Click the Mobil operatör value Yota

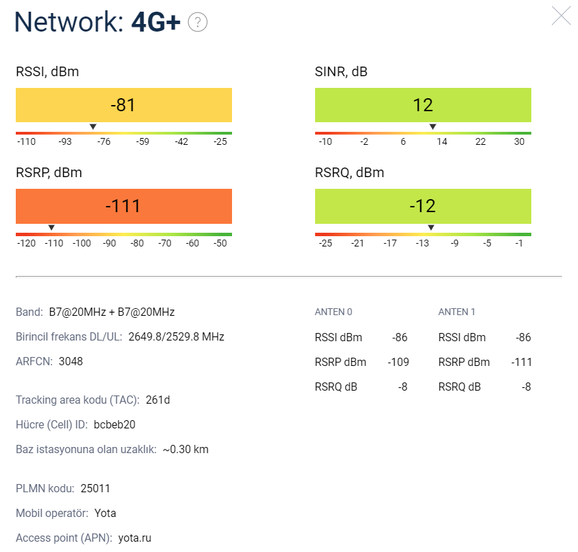coord(106,513)
